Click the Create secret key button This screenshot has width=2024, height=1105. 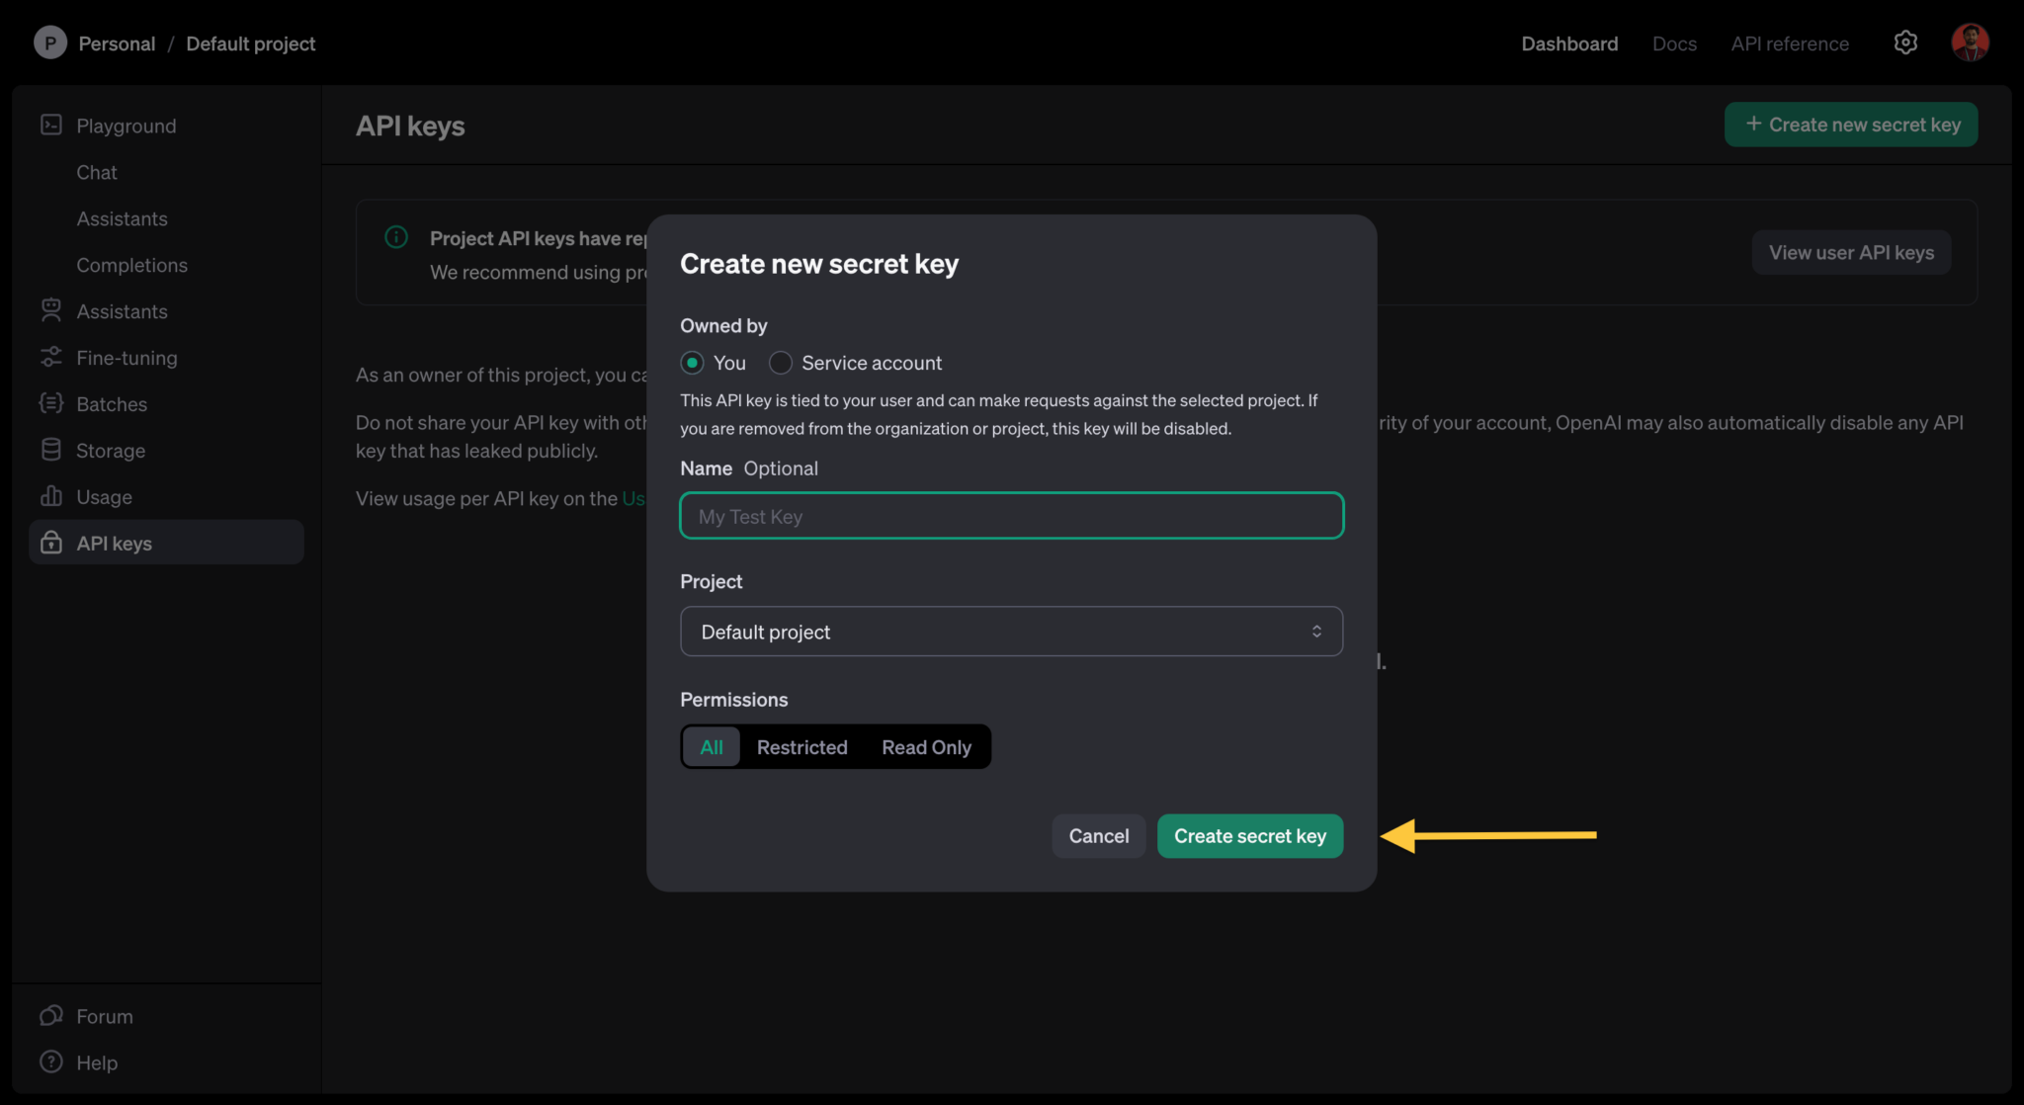(x=1249, y=836)
